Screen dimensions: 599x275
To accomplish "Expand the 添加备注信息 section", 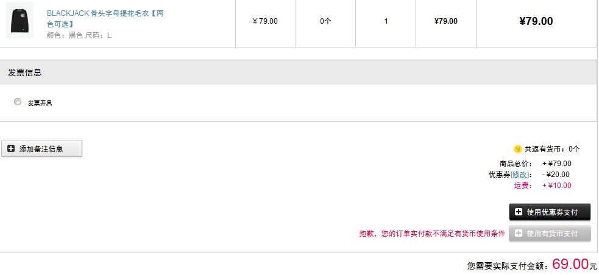I will 41,148.
